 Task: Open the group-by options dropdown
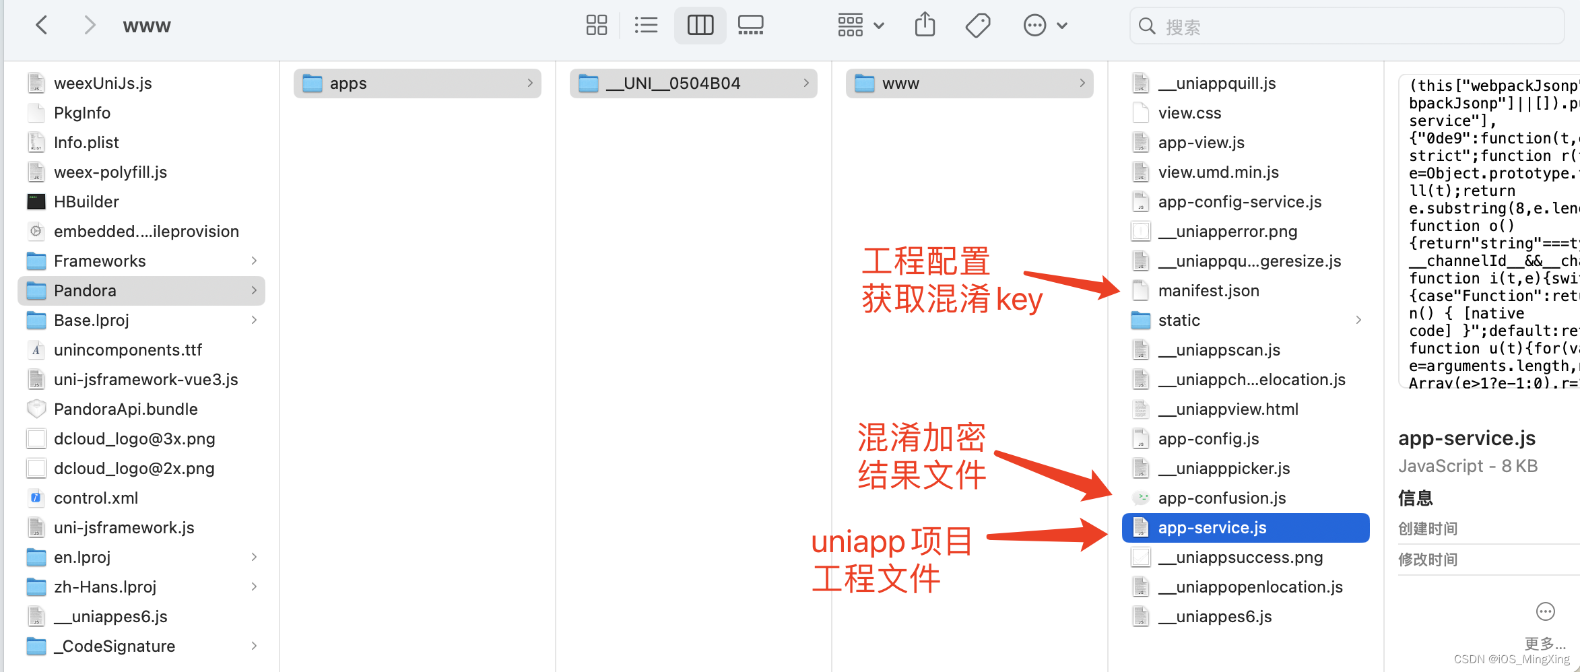click(860, 26)
